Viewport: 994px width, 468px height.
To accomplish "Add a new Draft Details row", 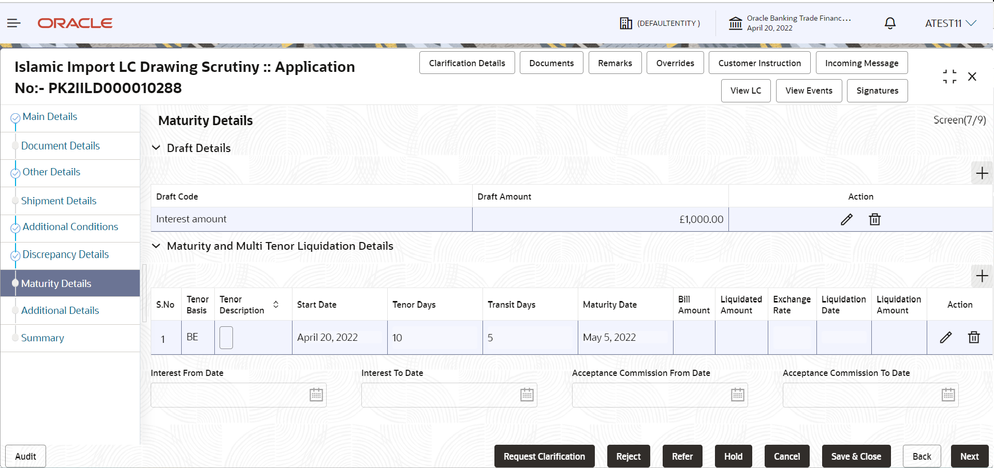I will point(982,173).
